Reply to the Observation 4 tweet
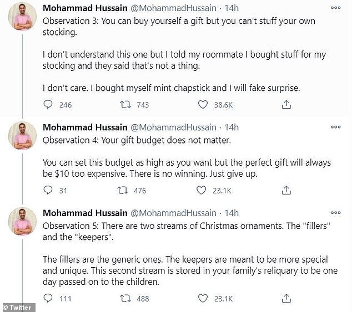 (x=48, y=190)
